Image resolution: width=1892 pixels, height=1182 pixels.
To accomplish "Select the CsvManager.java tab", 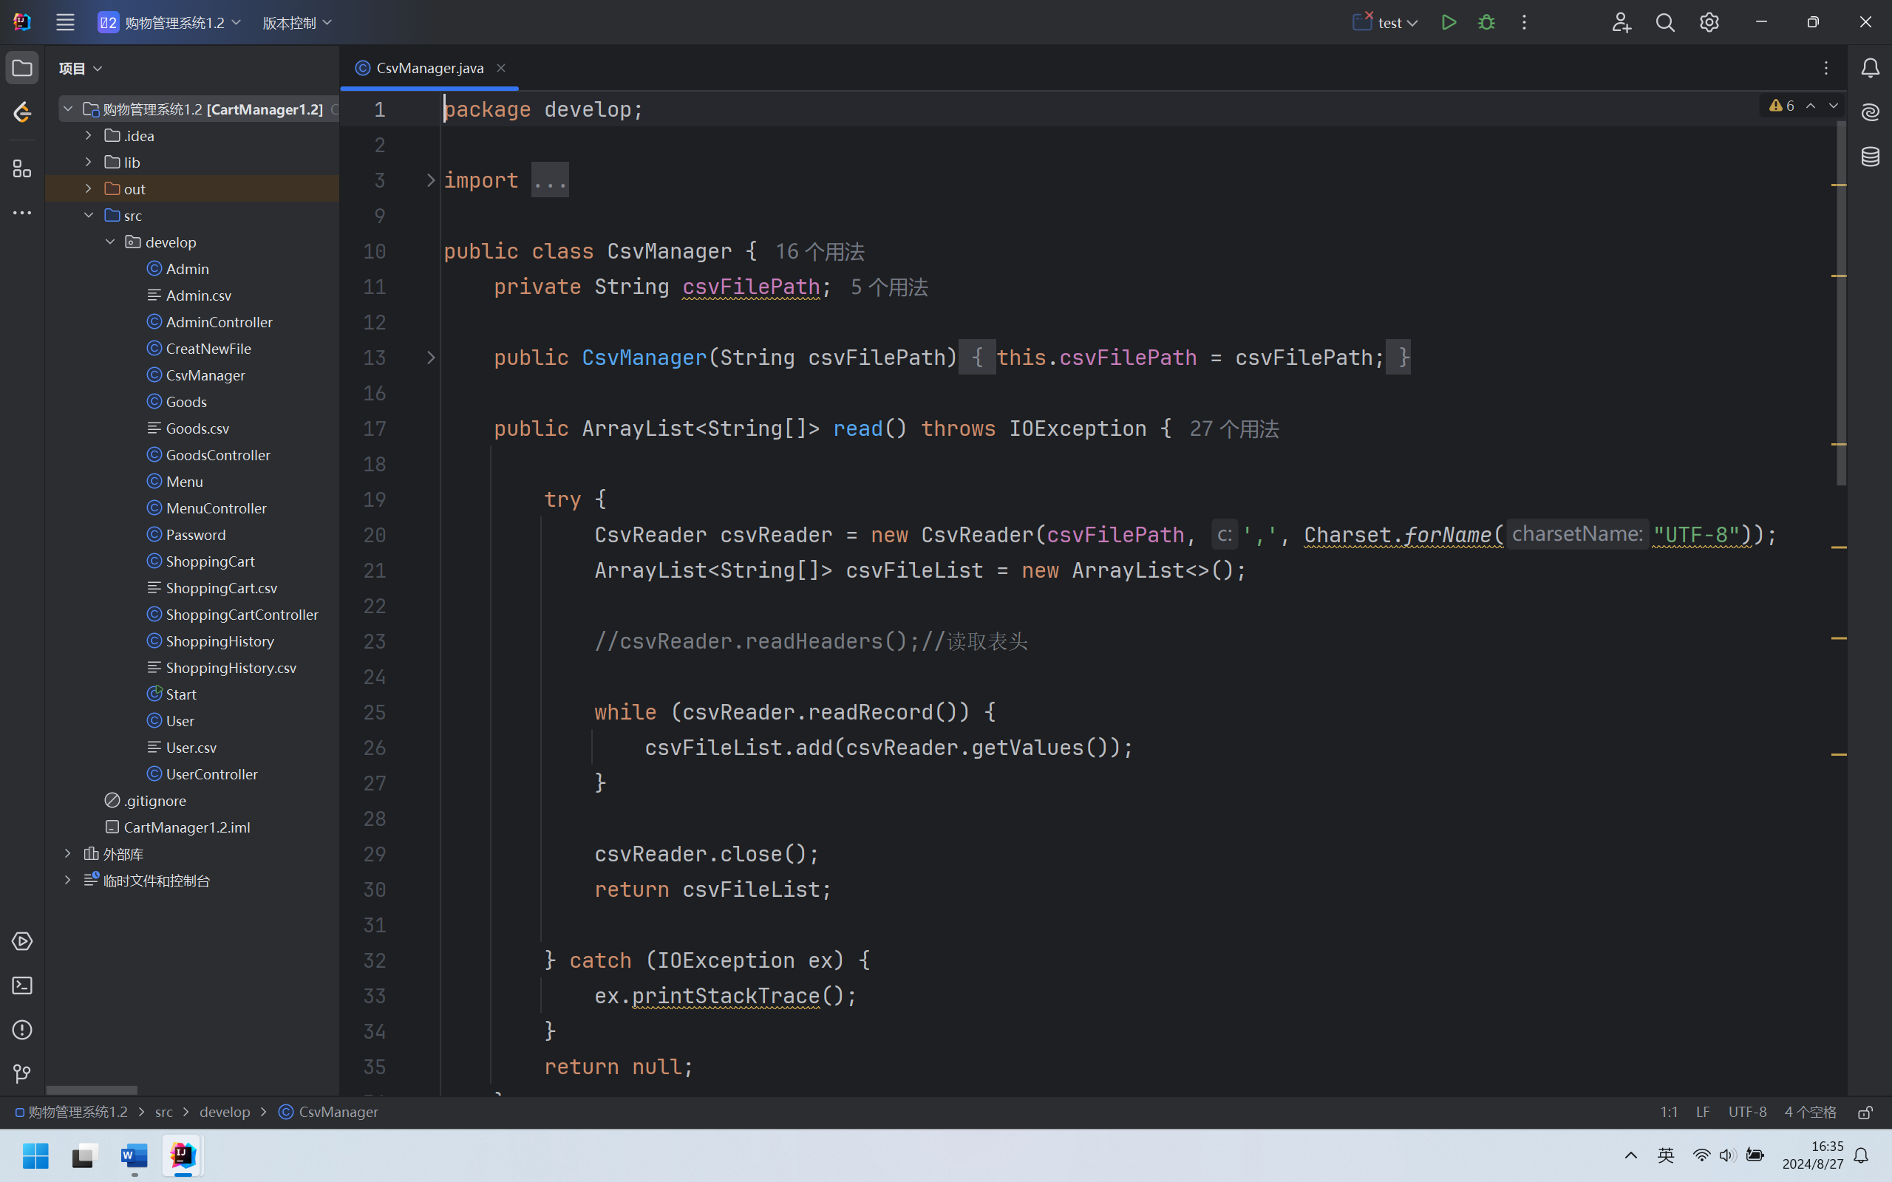I will pyautogui.click(x=429, y=68).
